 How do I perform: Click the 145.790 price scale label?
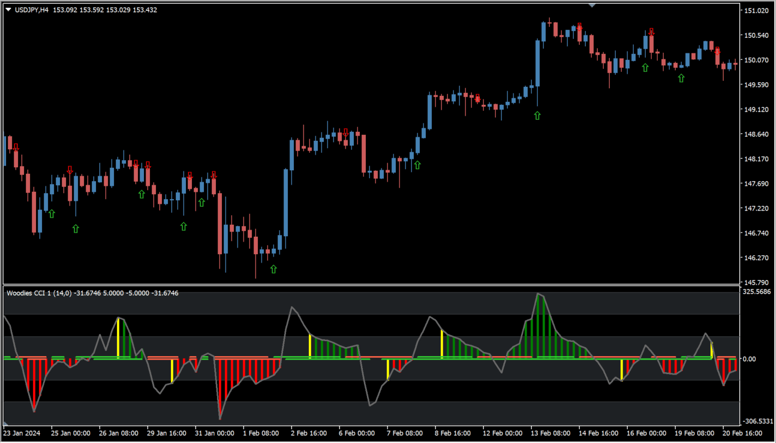point(756,282)
